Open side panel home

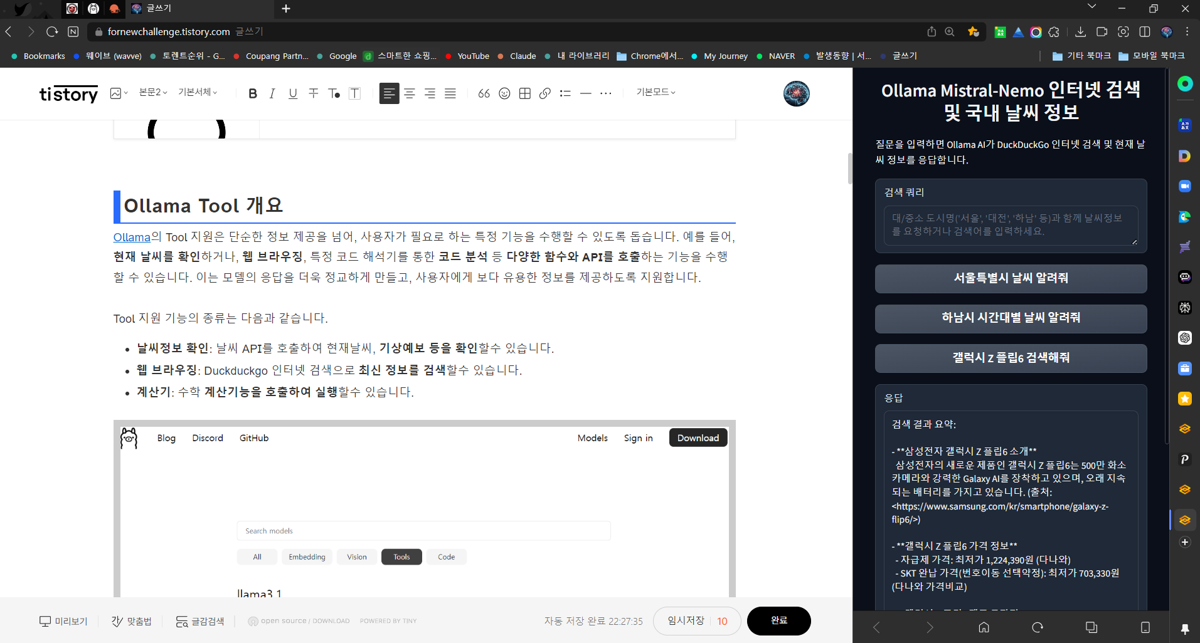[984, 627]
